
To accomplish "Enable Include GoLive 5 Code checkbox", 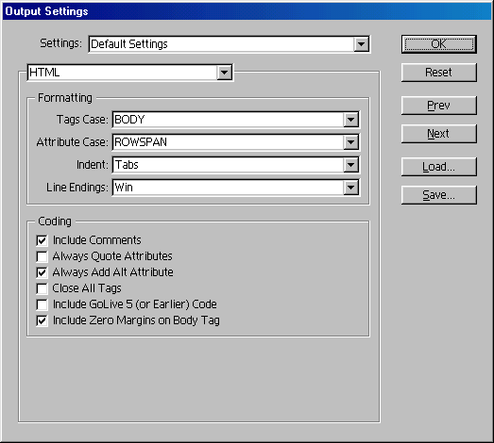I will coord(42,304).
